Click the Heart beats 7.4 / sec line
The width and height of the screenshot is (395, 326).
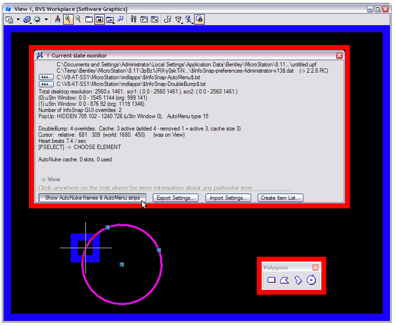tap(62, 141)
